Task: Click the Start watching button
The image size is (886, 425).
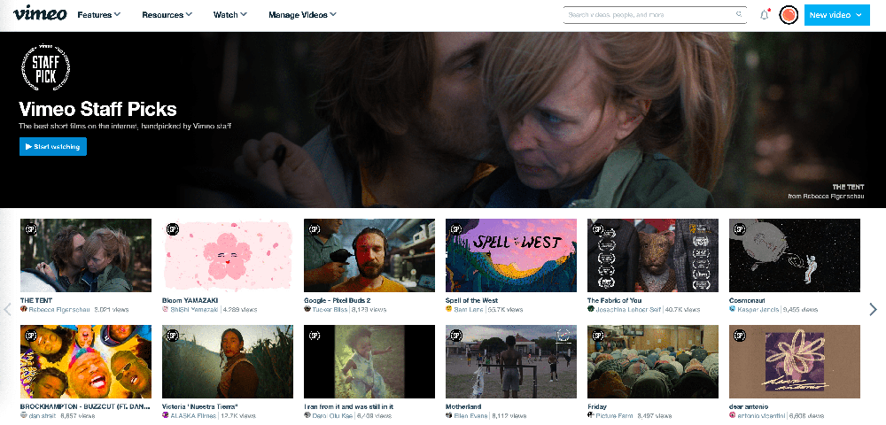Action: [x=53, y=147]
